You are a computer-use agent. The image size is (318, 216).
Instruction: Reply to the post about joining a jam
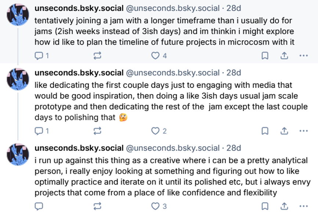point(39,56)
